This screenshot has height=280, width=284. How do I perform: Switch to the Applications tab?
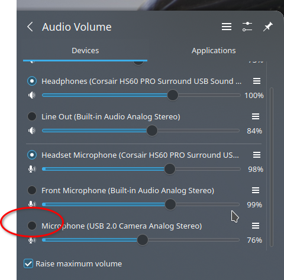coord(214,51)
